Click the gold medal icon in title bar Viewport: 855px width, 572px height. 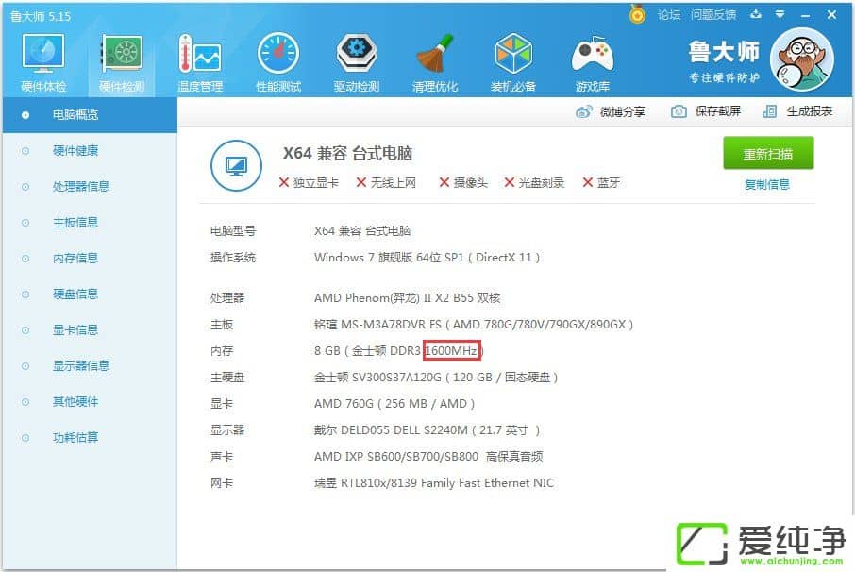[638, 14]
